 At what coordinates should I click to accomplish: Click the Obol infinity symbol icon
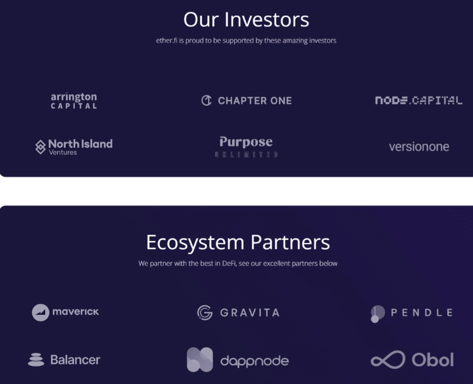(388, 360)
